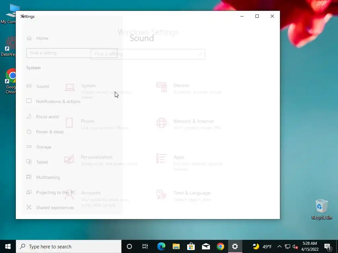This screenshot has width=338, height=253.
Task: Launch Google Chrome from the taskbar
Action: point(220,246)
